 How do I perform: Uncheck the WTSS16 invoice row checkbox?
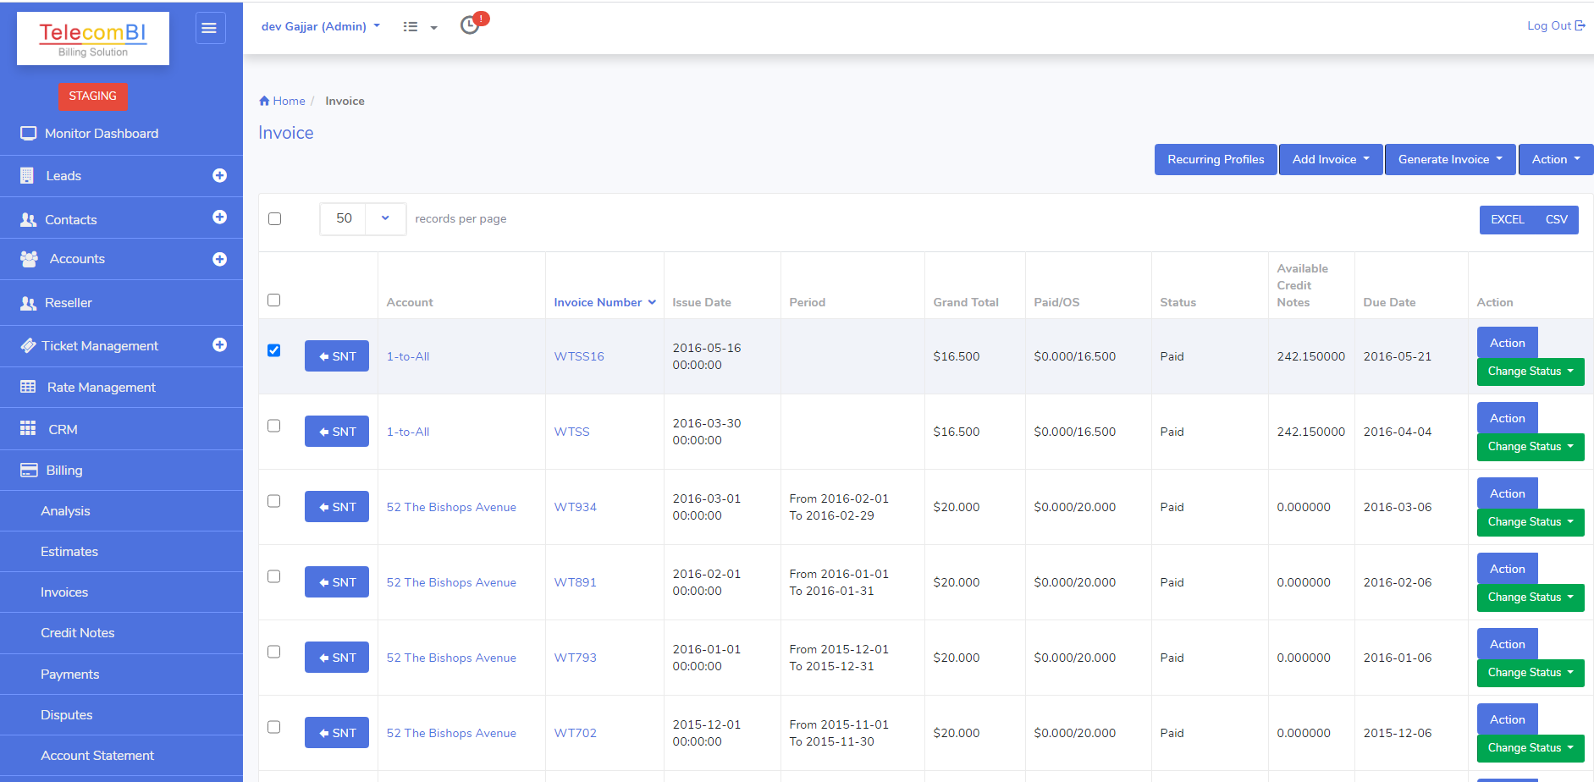pos(274,350)
